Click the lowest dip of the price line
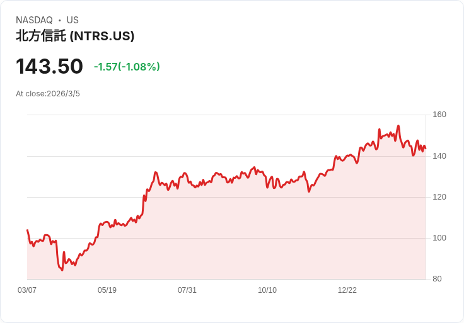This screenshot has width=464, height=323. coord(62,270)
